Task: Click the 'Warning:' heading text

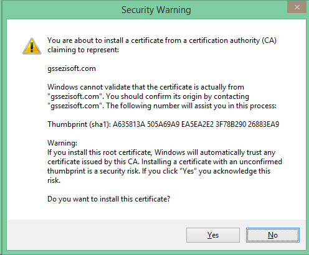Action: coord(62,143)
